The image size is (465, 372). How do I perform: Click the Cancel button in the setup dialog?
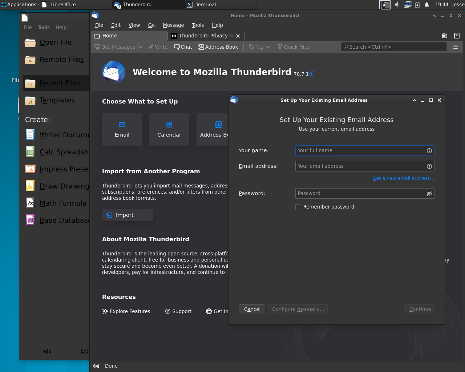pos(252,309)
